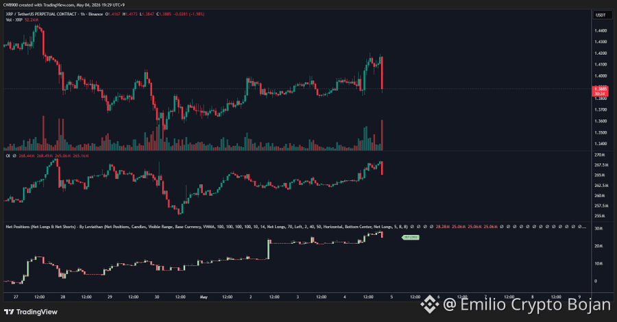The image size is (617, 322).
Task: Click the 260M open interest axis label
Action: pyautogui.click(x=599, y=195)
